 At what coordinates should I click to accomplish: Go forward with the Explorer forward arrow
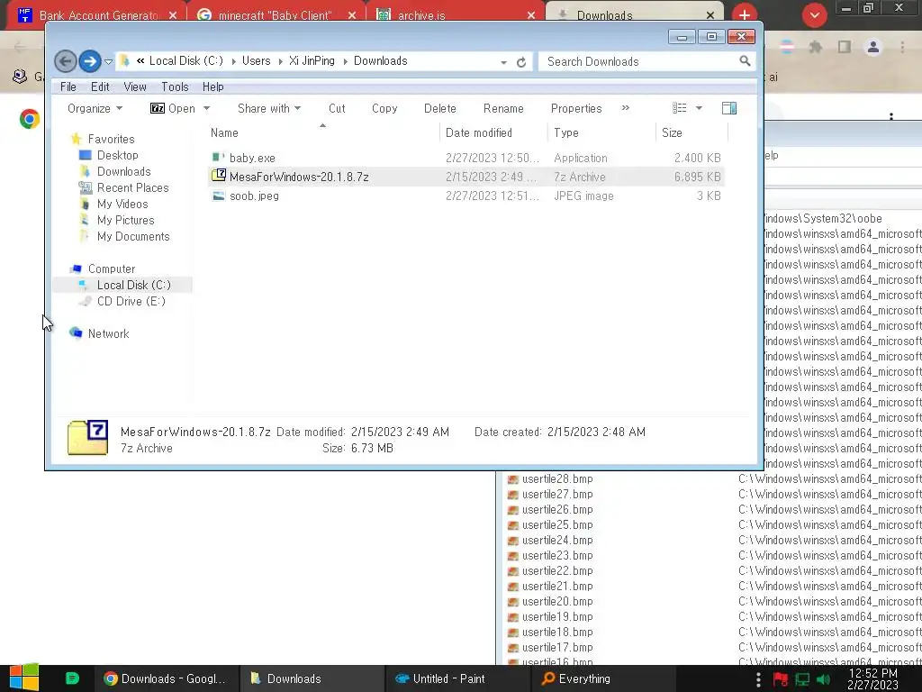[89, 61]
